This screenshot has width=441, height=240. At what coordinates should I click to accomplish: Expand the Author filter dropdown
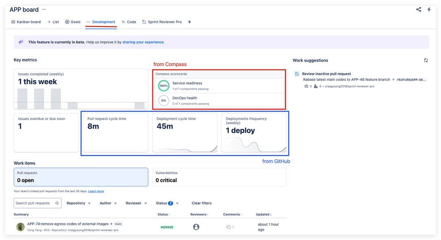(x=108, y=203)
